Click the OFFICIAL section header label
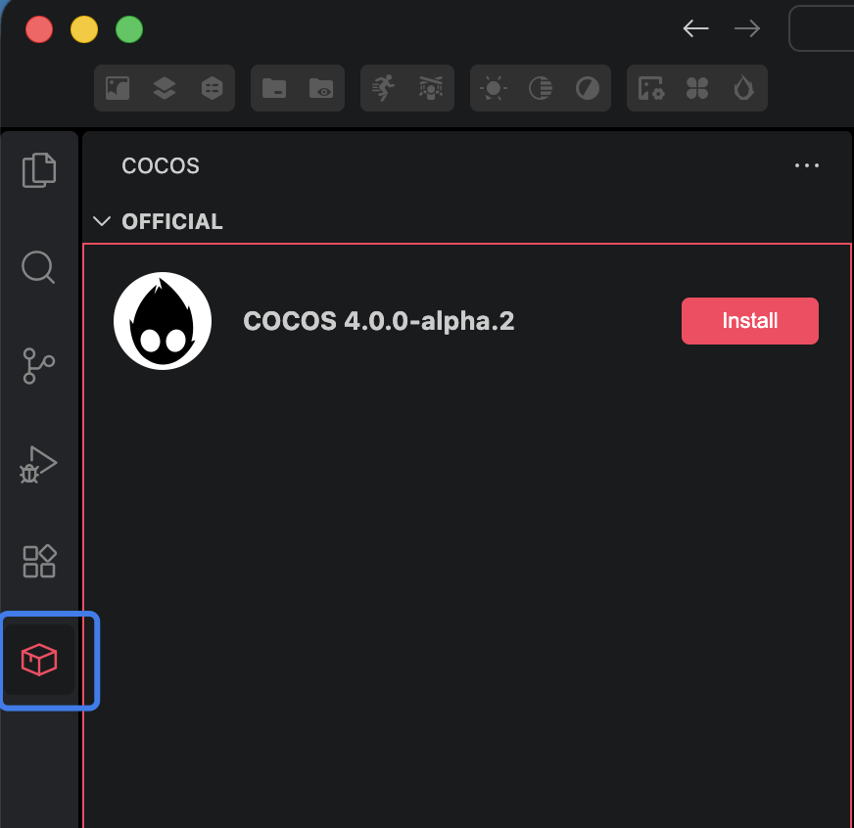The width and height of the screenshot is (854, 828). tap(172, 221)
